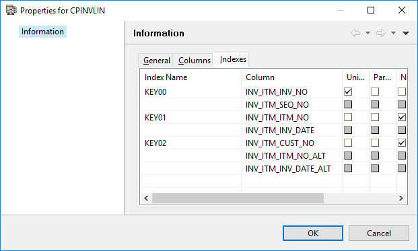Click the scroll right arrow
418x251 pixels.
coord(401,199)
